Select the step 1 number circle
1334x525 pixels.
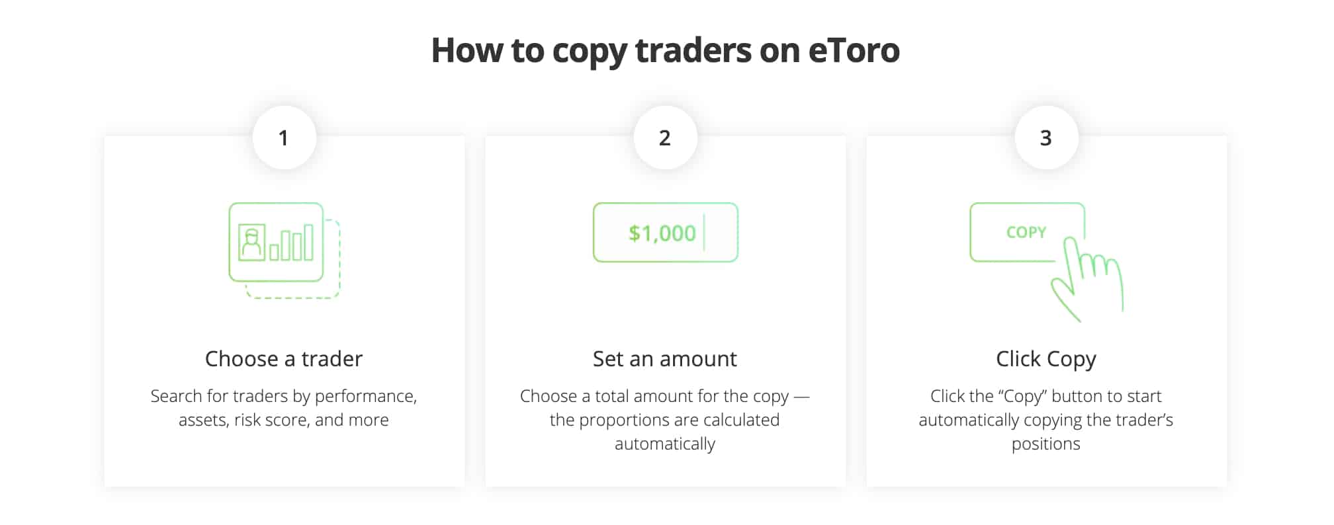(x=285, y=138)
